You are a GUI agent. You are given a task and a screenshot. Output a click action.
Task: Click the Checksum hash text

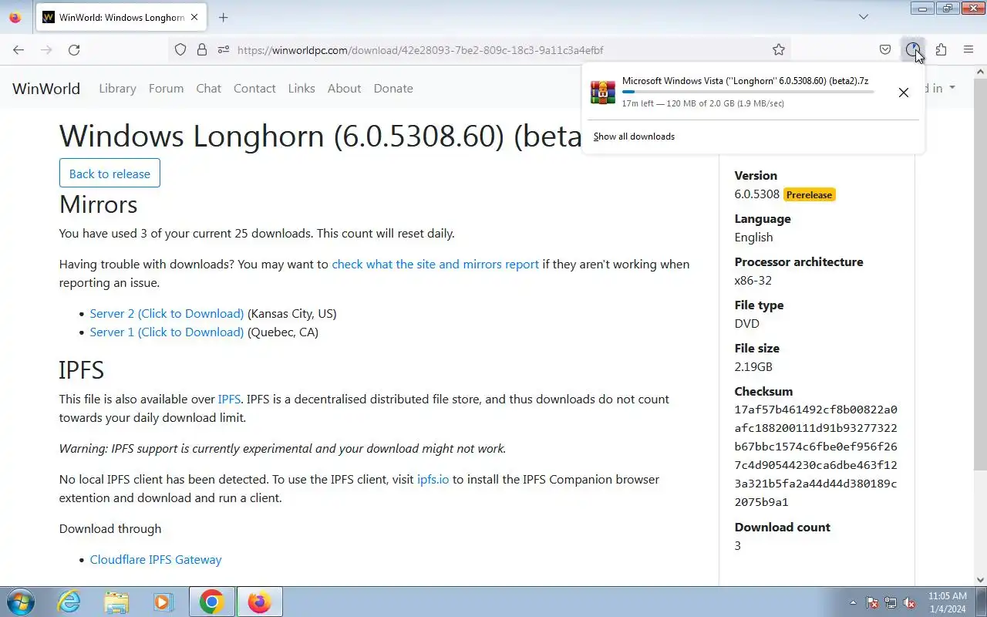[816, 456]
